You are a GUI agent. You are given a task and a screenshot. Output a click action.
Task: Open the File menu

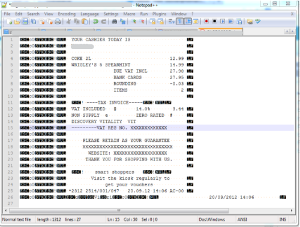(7, 14)
